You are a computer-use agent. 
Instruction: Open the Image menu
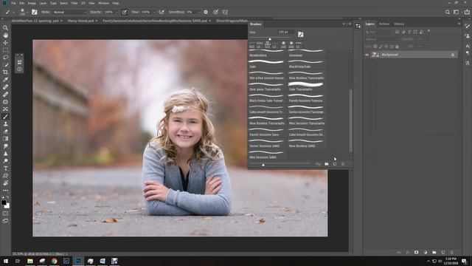click(x=32, y=3)
